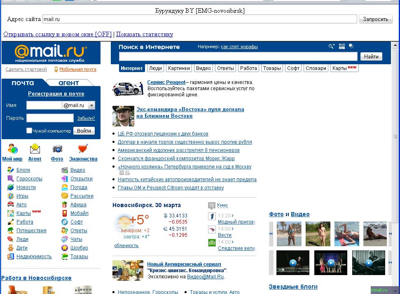Open the Агент envelope icon
The height and width of the screenshot is (294, 400).
pyautogui.click(x=35, y=149)
